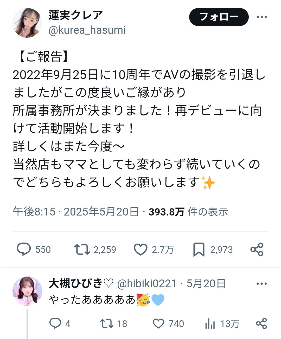Repost the reply showing 18 reposts
The width and height of the screenshot is (281, 339).
(x=107, y=324)
